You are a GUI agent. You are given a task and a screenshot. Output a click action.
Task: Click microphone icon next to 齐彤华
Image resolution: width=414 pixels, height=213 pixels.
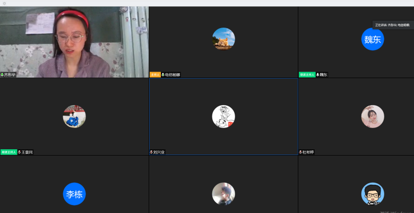[2, 75]
